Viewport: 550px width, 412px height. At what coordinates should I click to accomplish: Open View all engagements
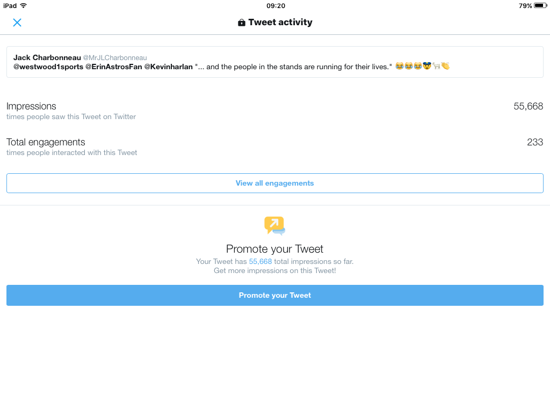[274, 183]
